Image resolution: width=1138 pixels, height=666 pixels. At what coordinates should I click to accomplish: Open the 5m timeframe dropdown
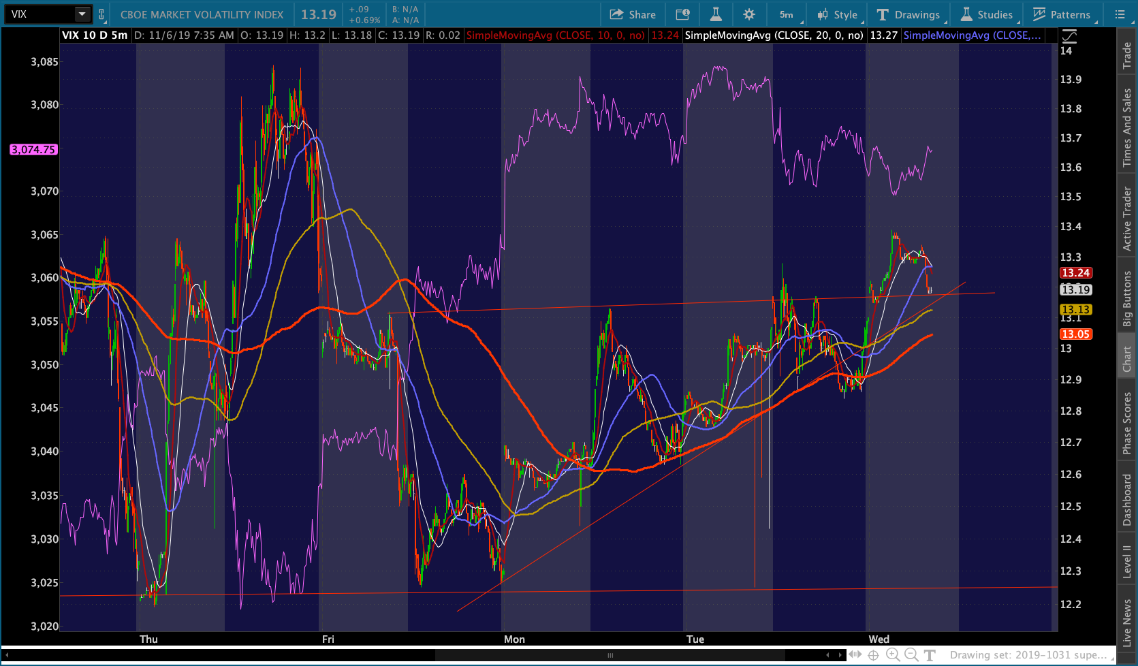tap(787, 14)
